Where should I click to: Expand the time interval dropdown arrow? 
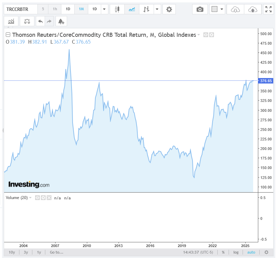105,9
